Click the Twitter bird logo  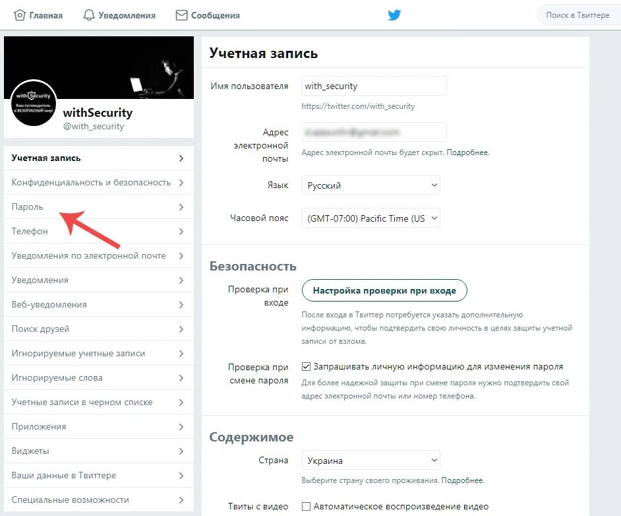pyautogui.click(x=394, y=15)
